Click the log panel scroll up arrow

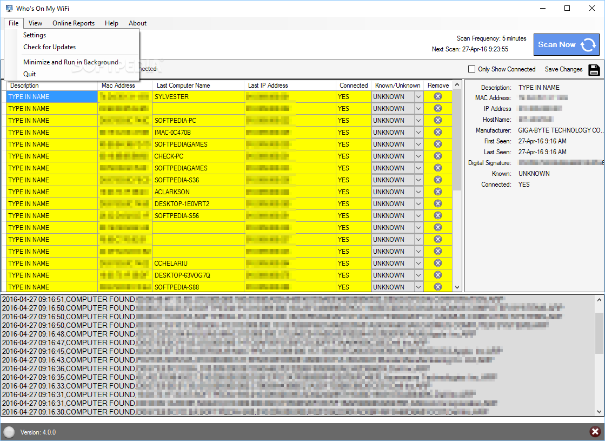pyautogui.click(x=599, y=300)
